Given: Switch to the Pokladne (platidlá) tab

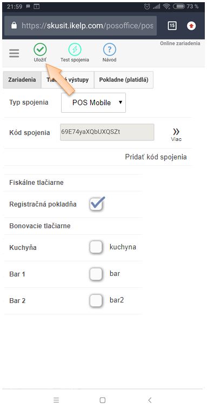Looking at the screenshot, I should [x=124, y=80].
